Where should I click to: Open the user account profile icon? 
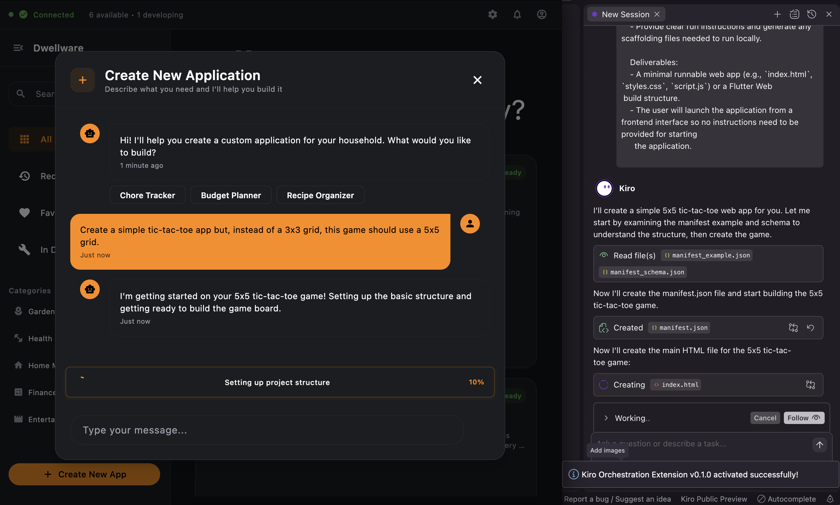coord(541,15)
